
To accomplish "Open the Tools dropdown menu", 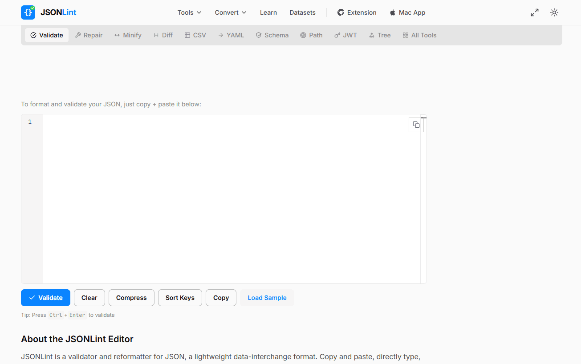I will (x=189, y=12).
